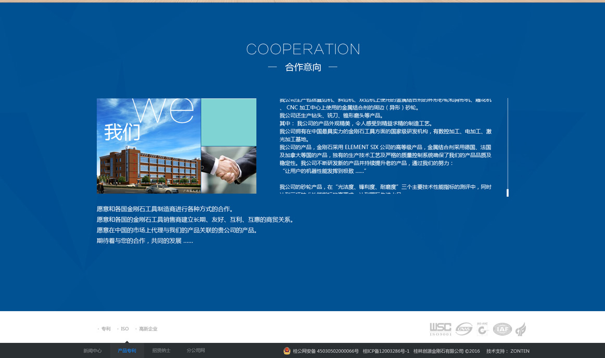This screenshot has width=605, height=358.
Task: Click the JAS-ANZ certification logo
Action: tap(482, 329)
